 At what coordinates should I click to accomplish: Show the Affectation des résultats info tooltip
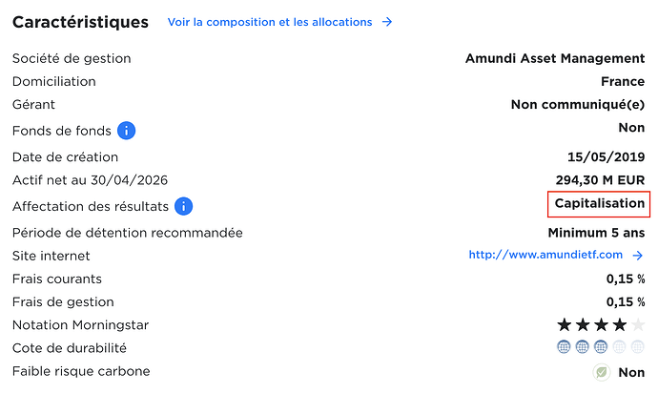point(183,206)
